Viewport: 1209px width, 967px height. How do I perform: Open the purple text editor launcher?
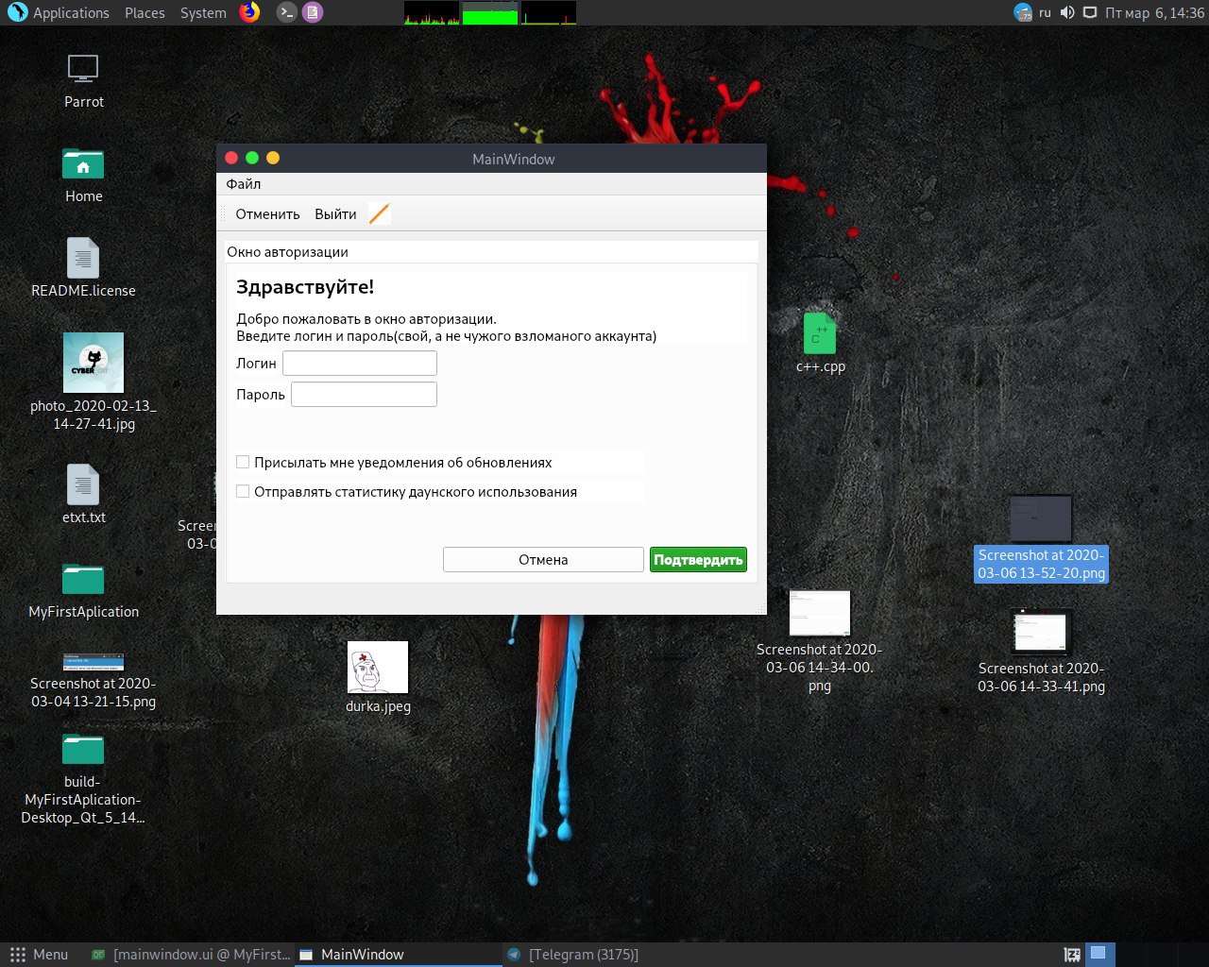(312, 12)
